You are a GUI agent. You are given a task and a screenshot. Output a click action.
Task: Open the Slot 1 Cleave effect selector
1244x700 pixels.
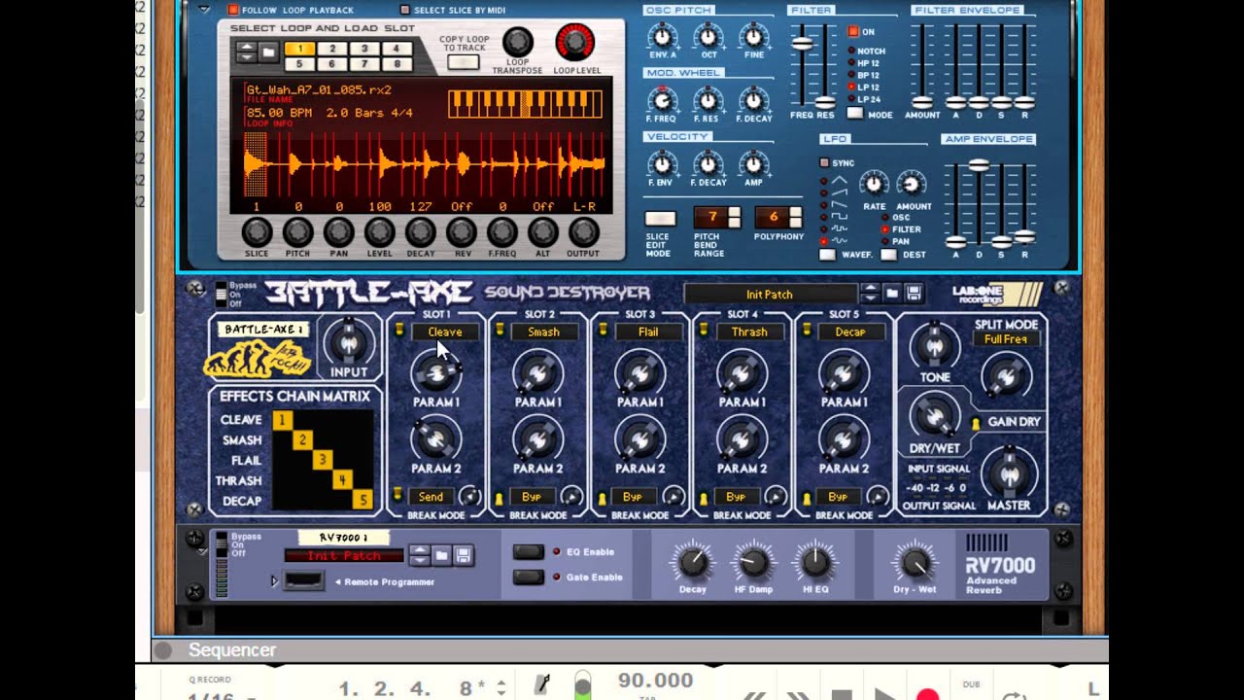pyautogui.click(x=444, y=332)
